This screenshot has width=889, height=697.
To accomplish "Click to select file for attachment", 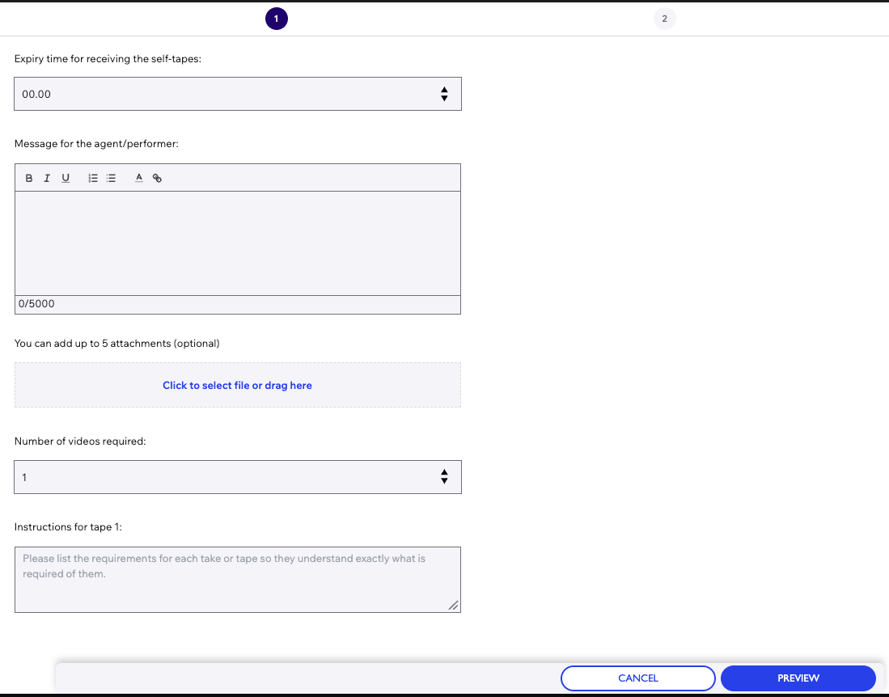I will 238,386.
